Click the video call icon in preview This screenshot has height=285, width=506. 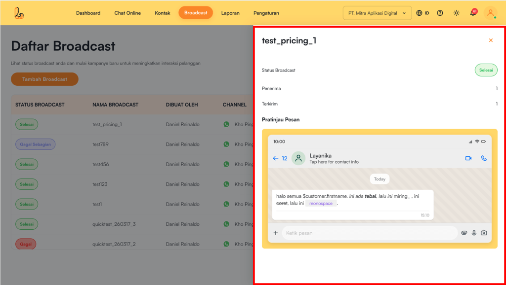[468, 158]
